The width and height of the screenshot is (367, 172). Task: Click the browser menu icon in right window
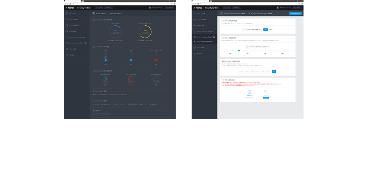(x=302, y=4)
